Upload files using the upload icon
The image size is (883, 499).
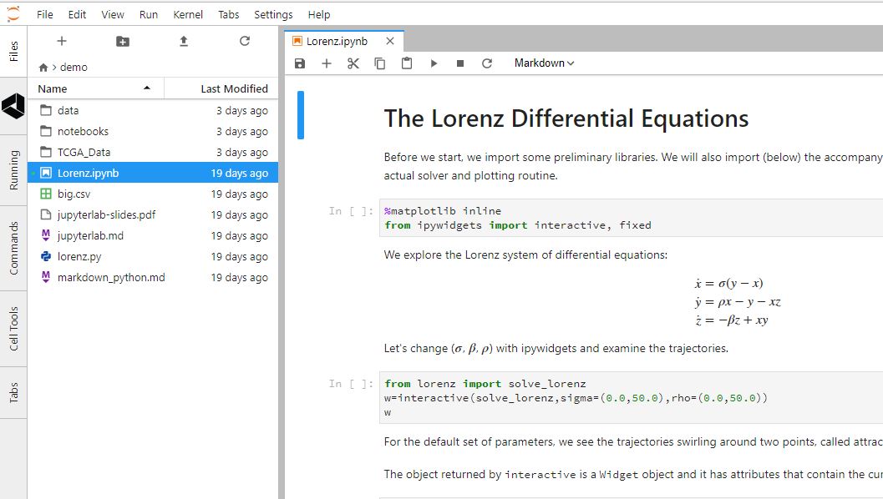click(182, 40)
